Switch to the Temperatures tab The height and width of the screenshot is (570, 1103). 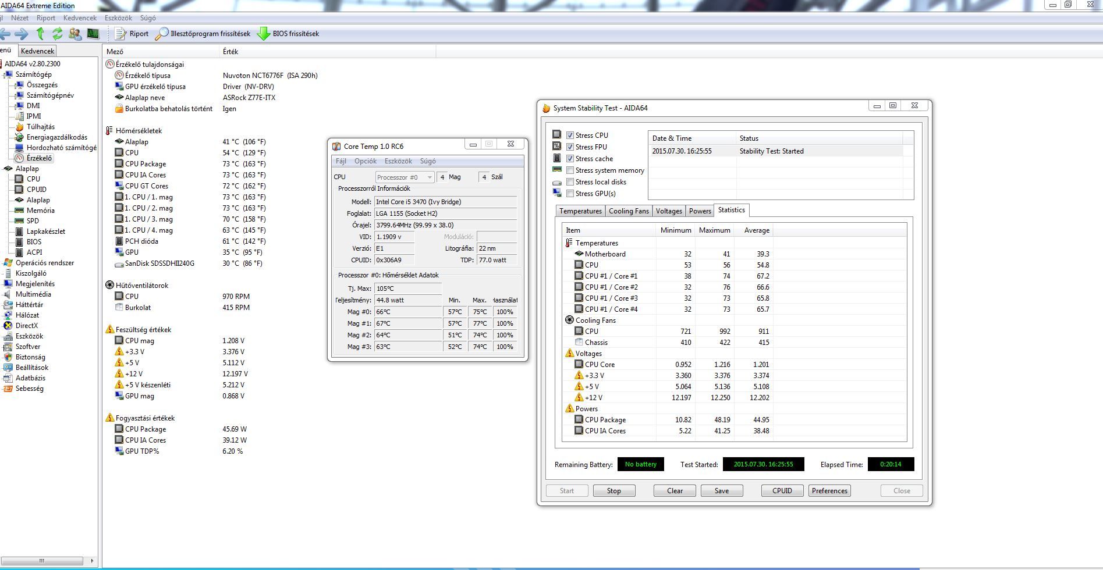pos(580,211)
